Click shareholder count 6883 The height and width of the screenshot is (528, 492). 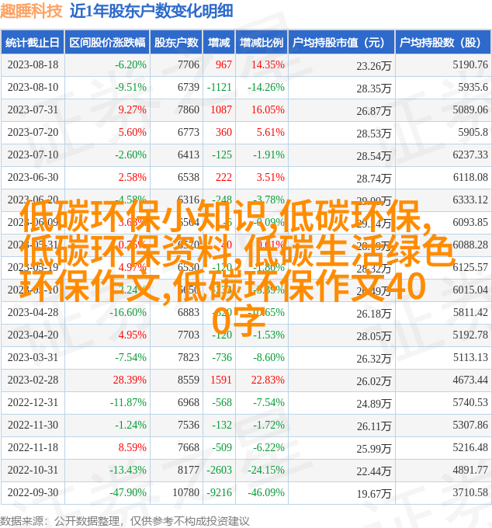coord(189,312)
